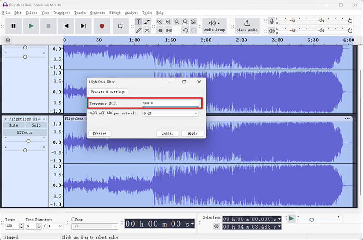Open Effects for the second track
Screen dimensions: 363x240
coord(25,132)
